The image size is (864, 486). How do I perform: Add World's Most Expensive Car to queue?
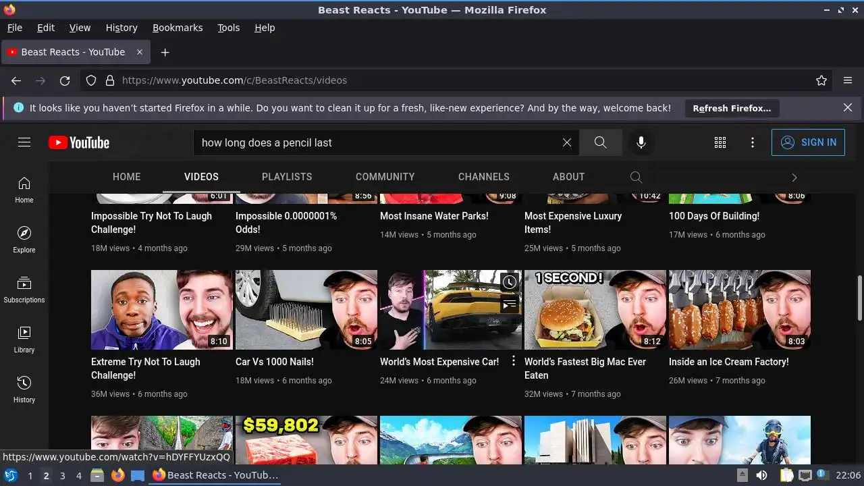[510, 304]
